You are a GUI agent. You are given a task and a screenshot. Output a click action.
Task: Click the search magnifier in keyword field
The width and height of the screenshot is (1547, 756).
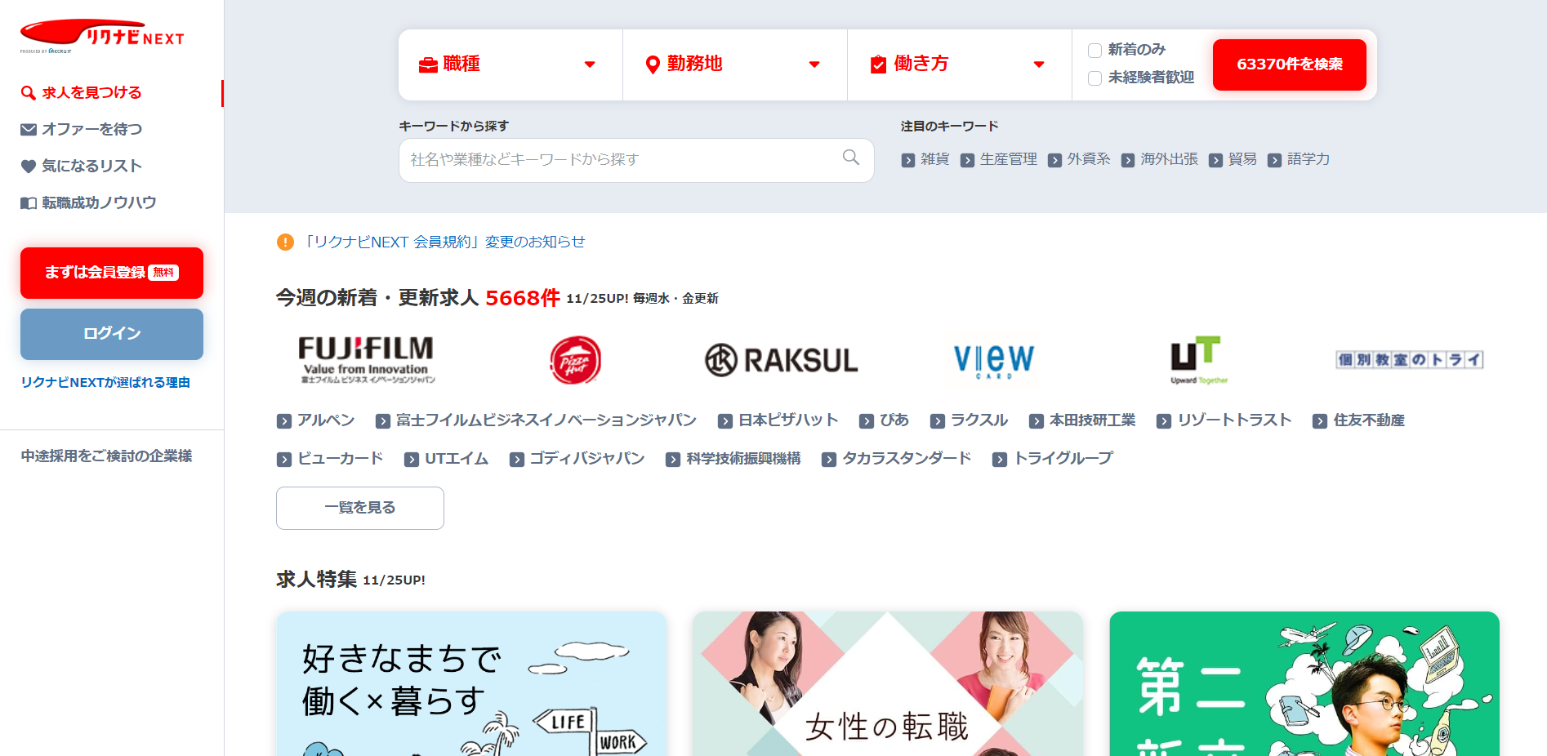[851, 158]
